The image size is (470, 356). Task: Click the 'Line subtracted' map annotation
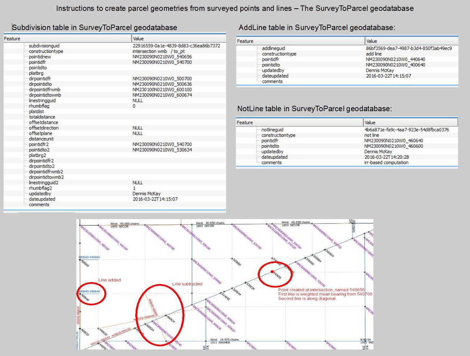(x=187, y=284)
